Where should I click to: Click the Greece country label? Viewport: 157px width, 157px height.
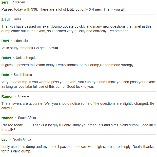pos(23,96)
